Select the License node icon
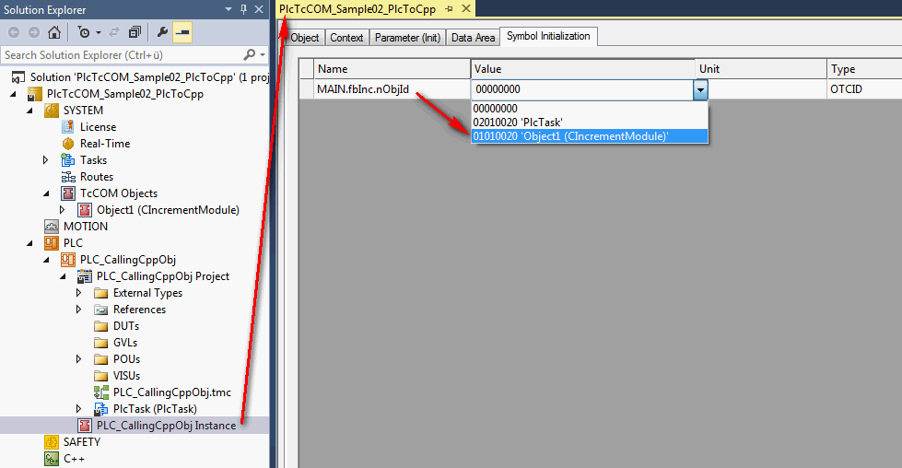The width and height of the screenshot is (902, 468). tap(68, 127)
